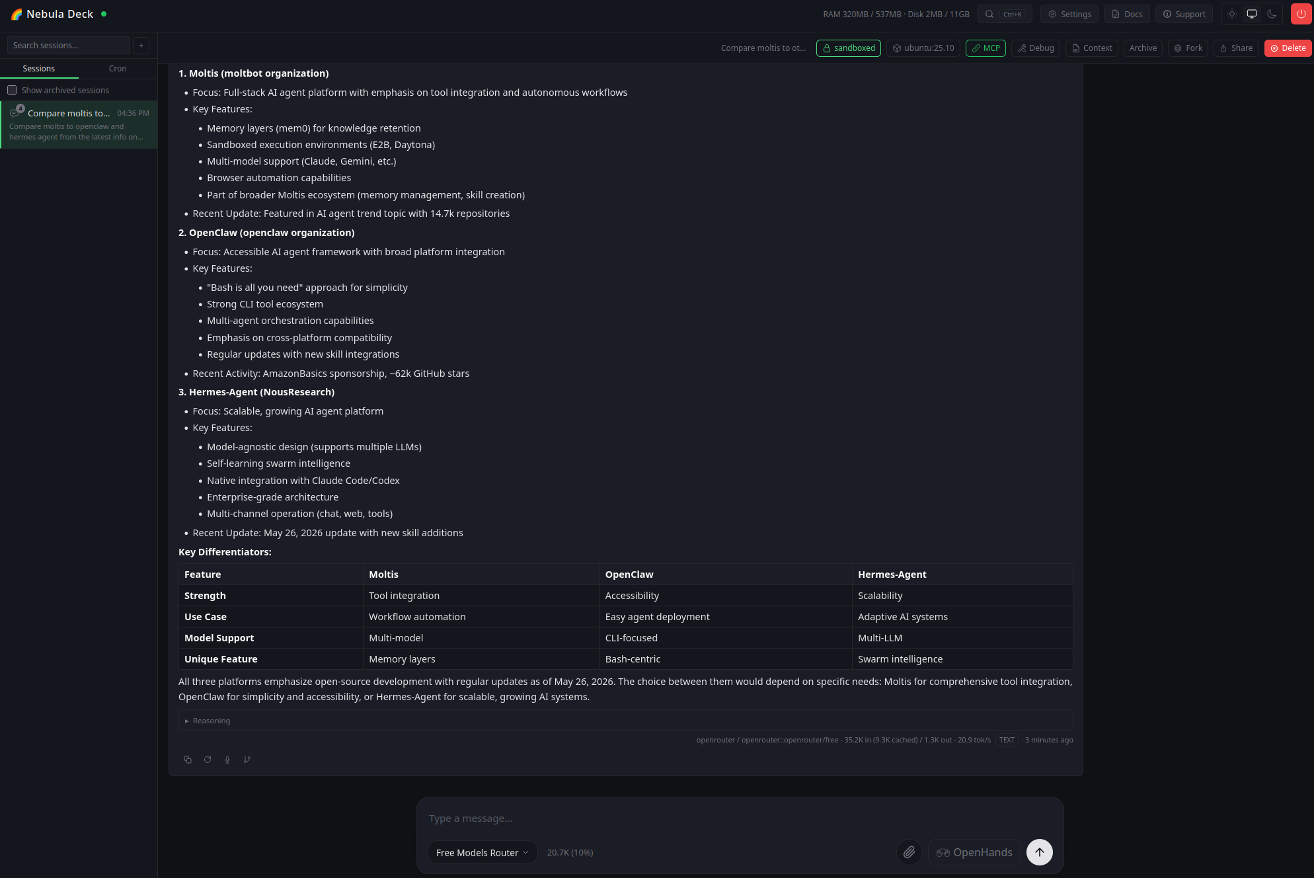Click the red power button
1314x878 pixels.
tap(1301, 14)
